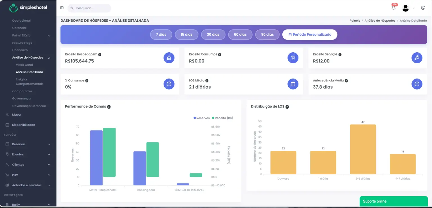Click the shopping cart icon on Receita Consumos
Screen dimensions: 432x208
293,58
